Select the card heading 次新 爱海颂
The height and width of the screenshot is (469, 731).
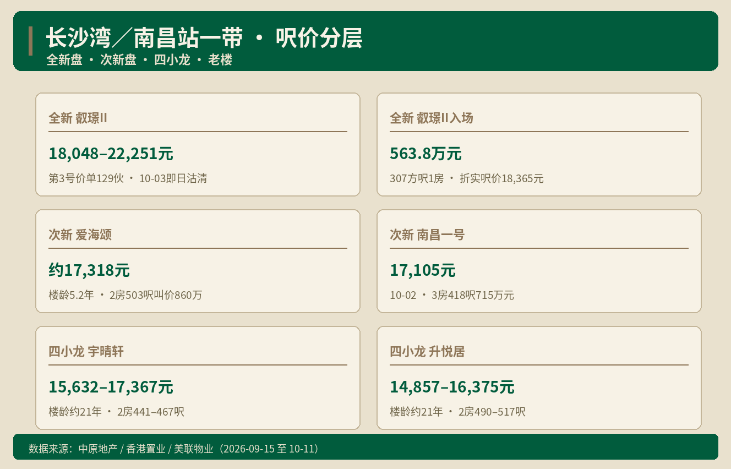pyautogui.click(x=80, y=234)
